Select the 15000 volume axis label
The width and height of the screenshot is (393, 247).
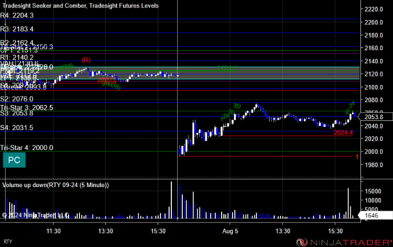coord(372,192)
